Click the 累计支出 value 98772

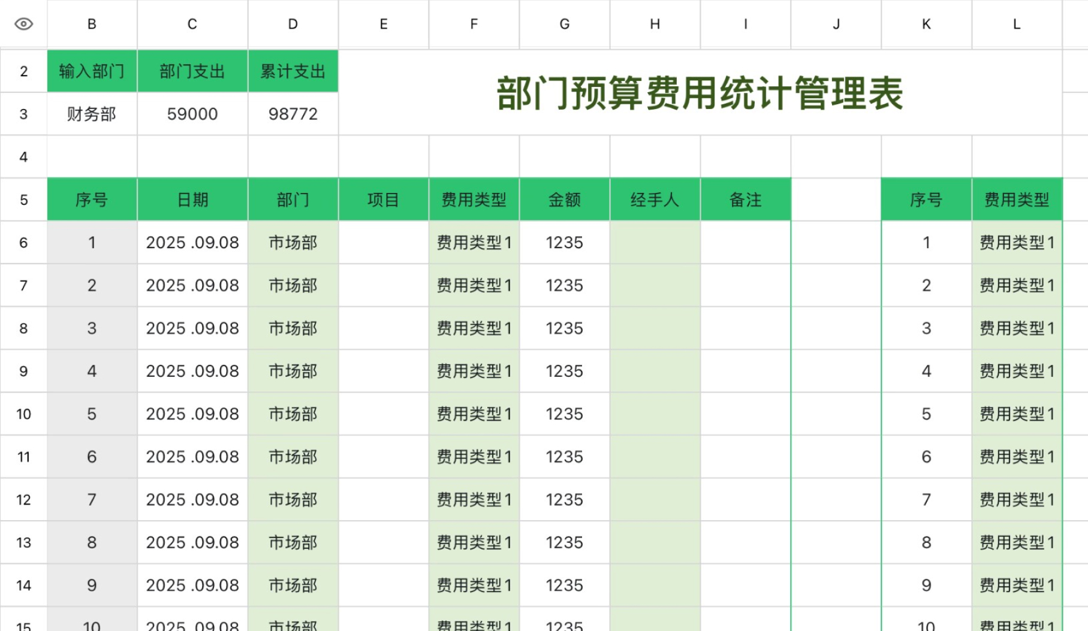point(293,113)
